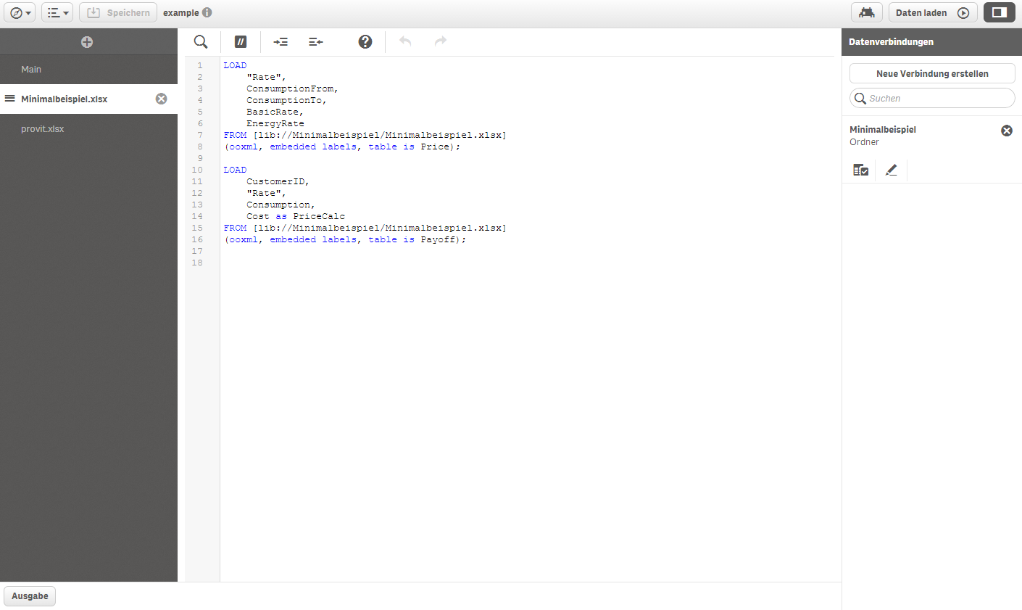
Task: Click EnergyRate field in script
Action: (275, 123)
